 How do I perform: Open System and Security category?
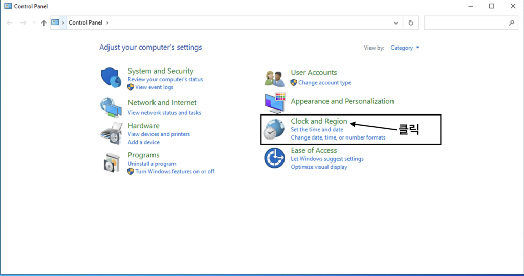tap(160, 71)
